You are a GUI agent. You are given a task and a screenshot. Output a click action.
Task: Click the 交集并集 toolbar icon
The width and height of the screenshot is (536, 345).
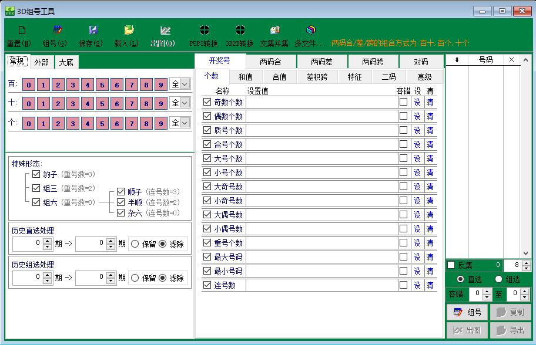[274, 31]
